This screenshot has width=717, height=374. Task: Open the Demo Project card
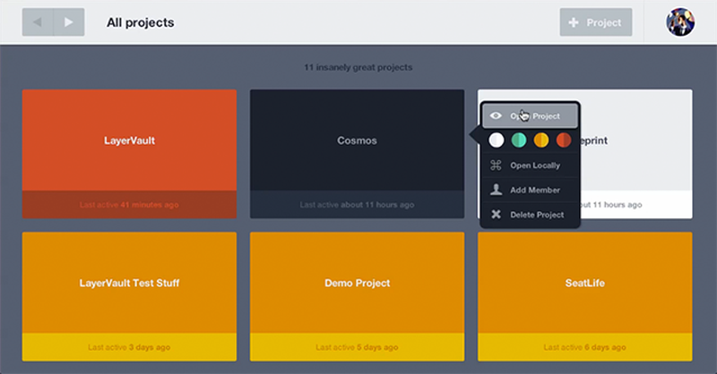357,296
